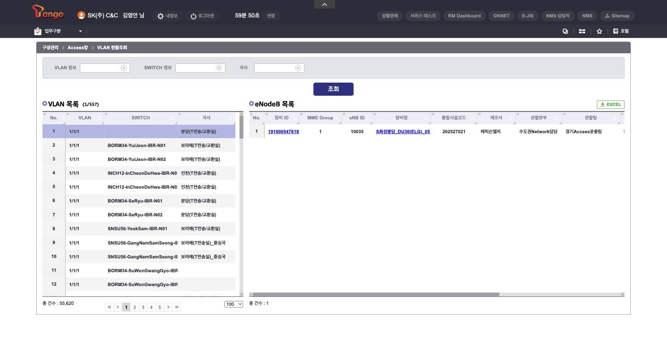Go to page 3 of the list
667x363 pixels.
click(143, 307)
